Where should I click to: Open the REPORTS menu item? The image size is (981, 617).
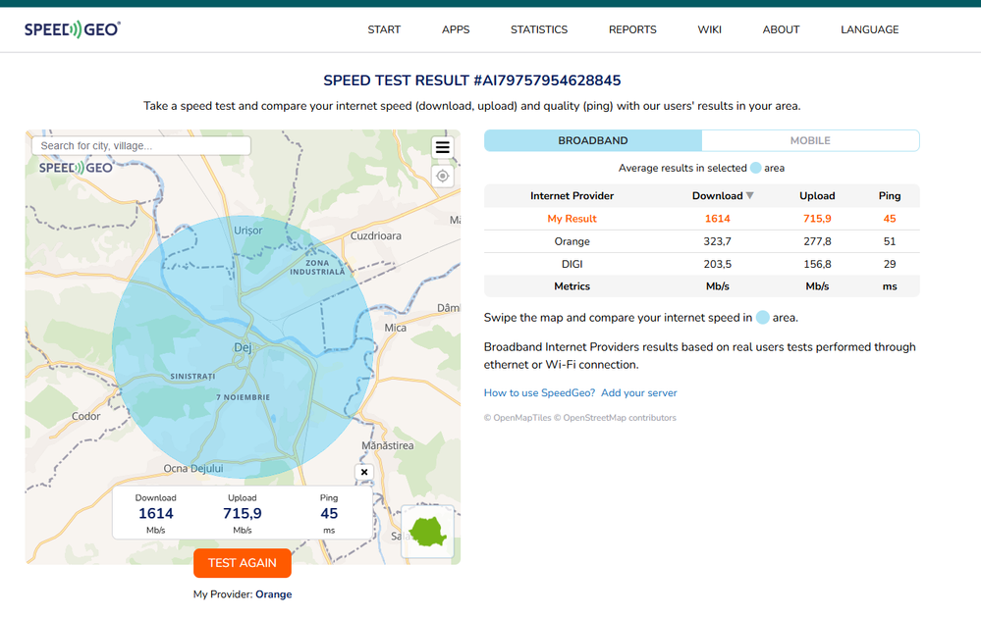(632, 29)
